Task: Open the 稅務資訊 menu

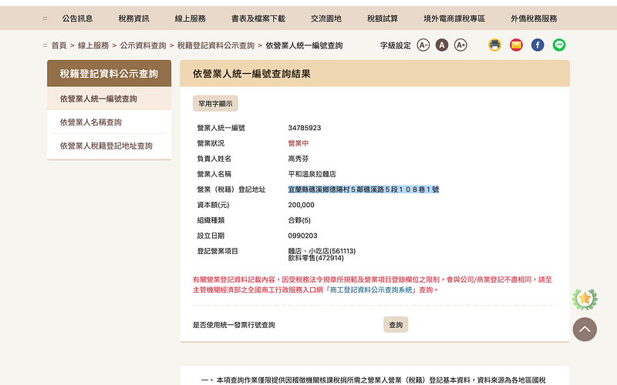Action: coord(133,18)
